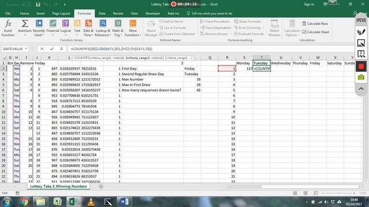
Task: Open Logical functions library
Action: point(66,28)
